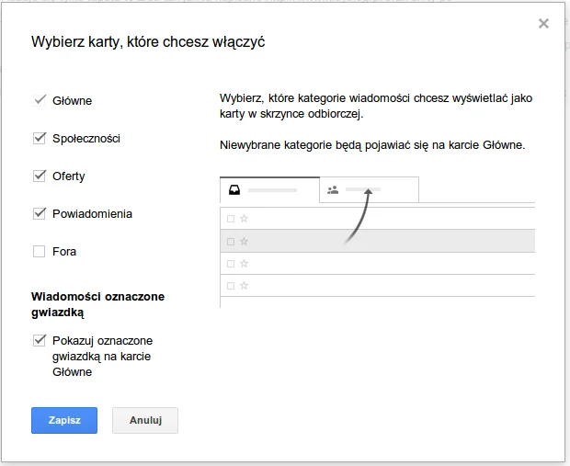The image size is (570, 466).
Task: Click the Społeczności label text
Action: [x=86, y=139]
